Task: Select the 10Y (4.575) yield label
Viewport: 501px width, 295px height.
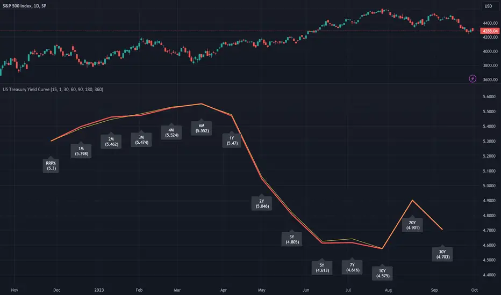Action: [x=382, y=272]
